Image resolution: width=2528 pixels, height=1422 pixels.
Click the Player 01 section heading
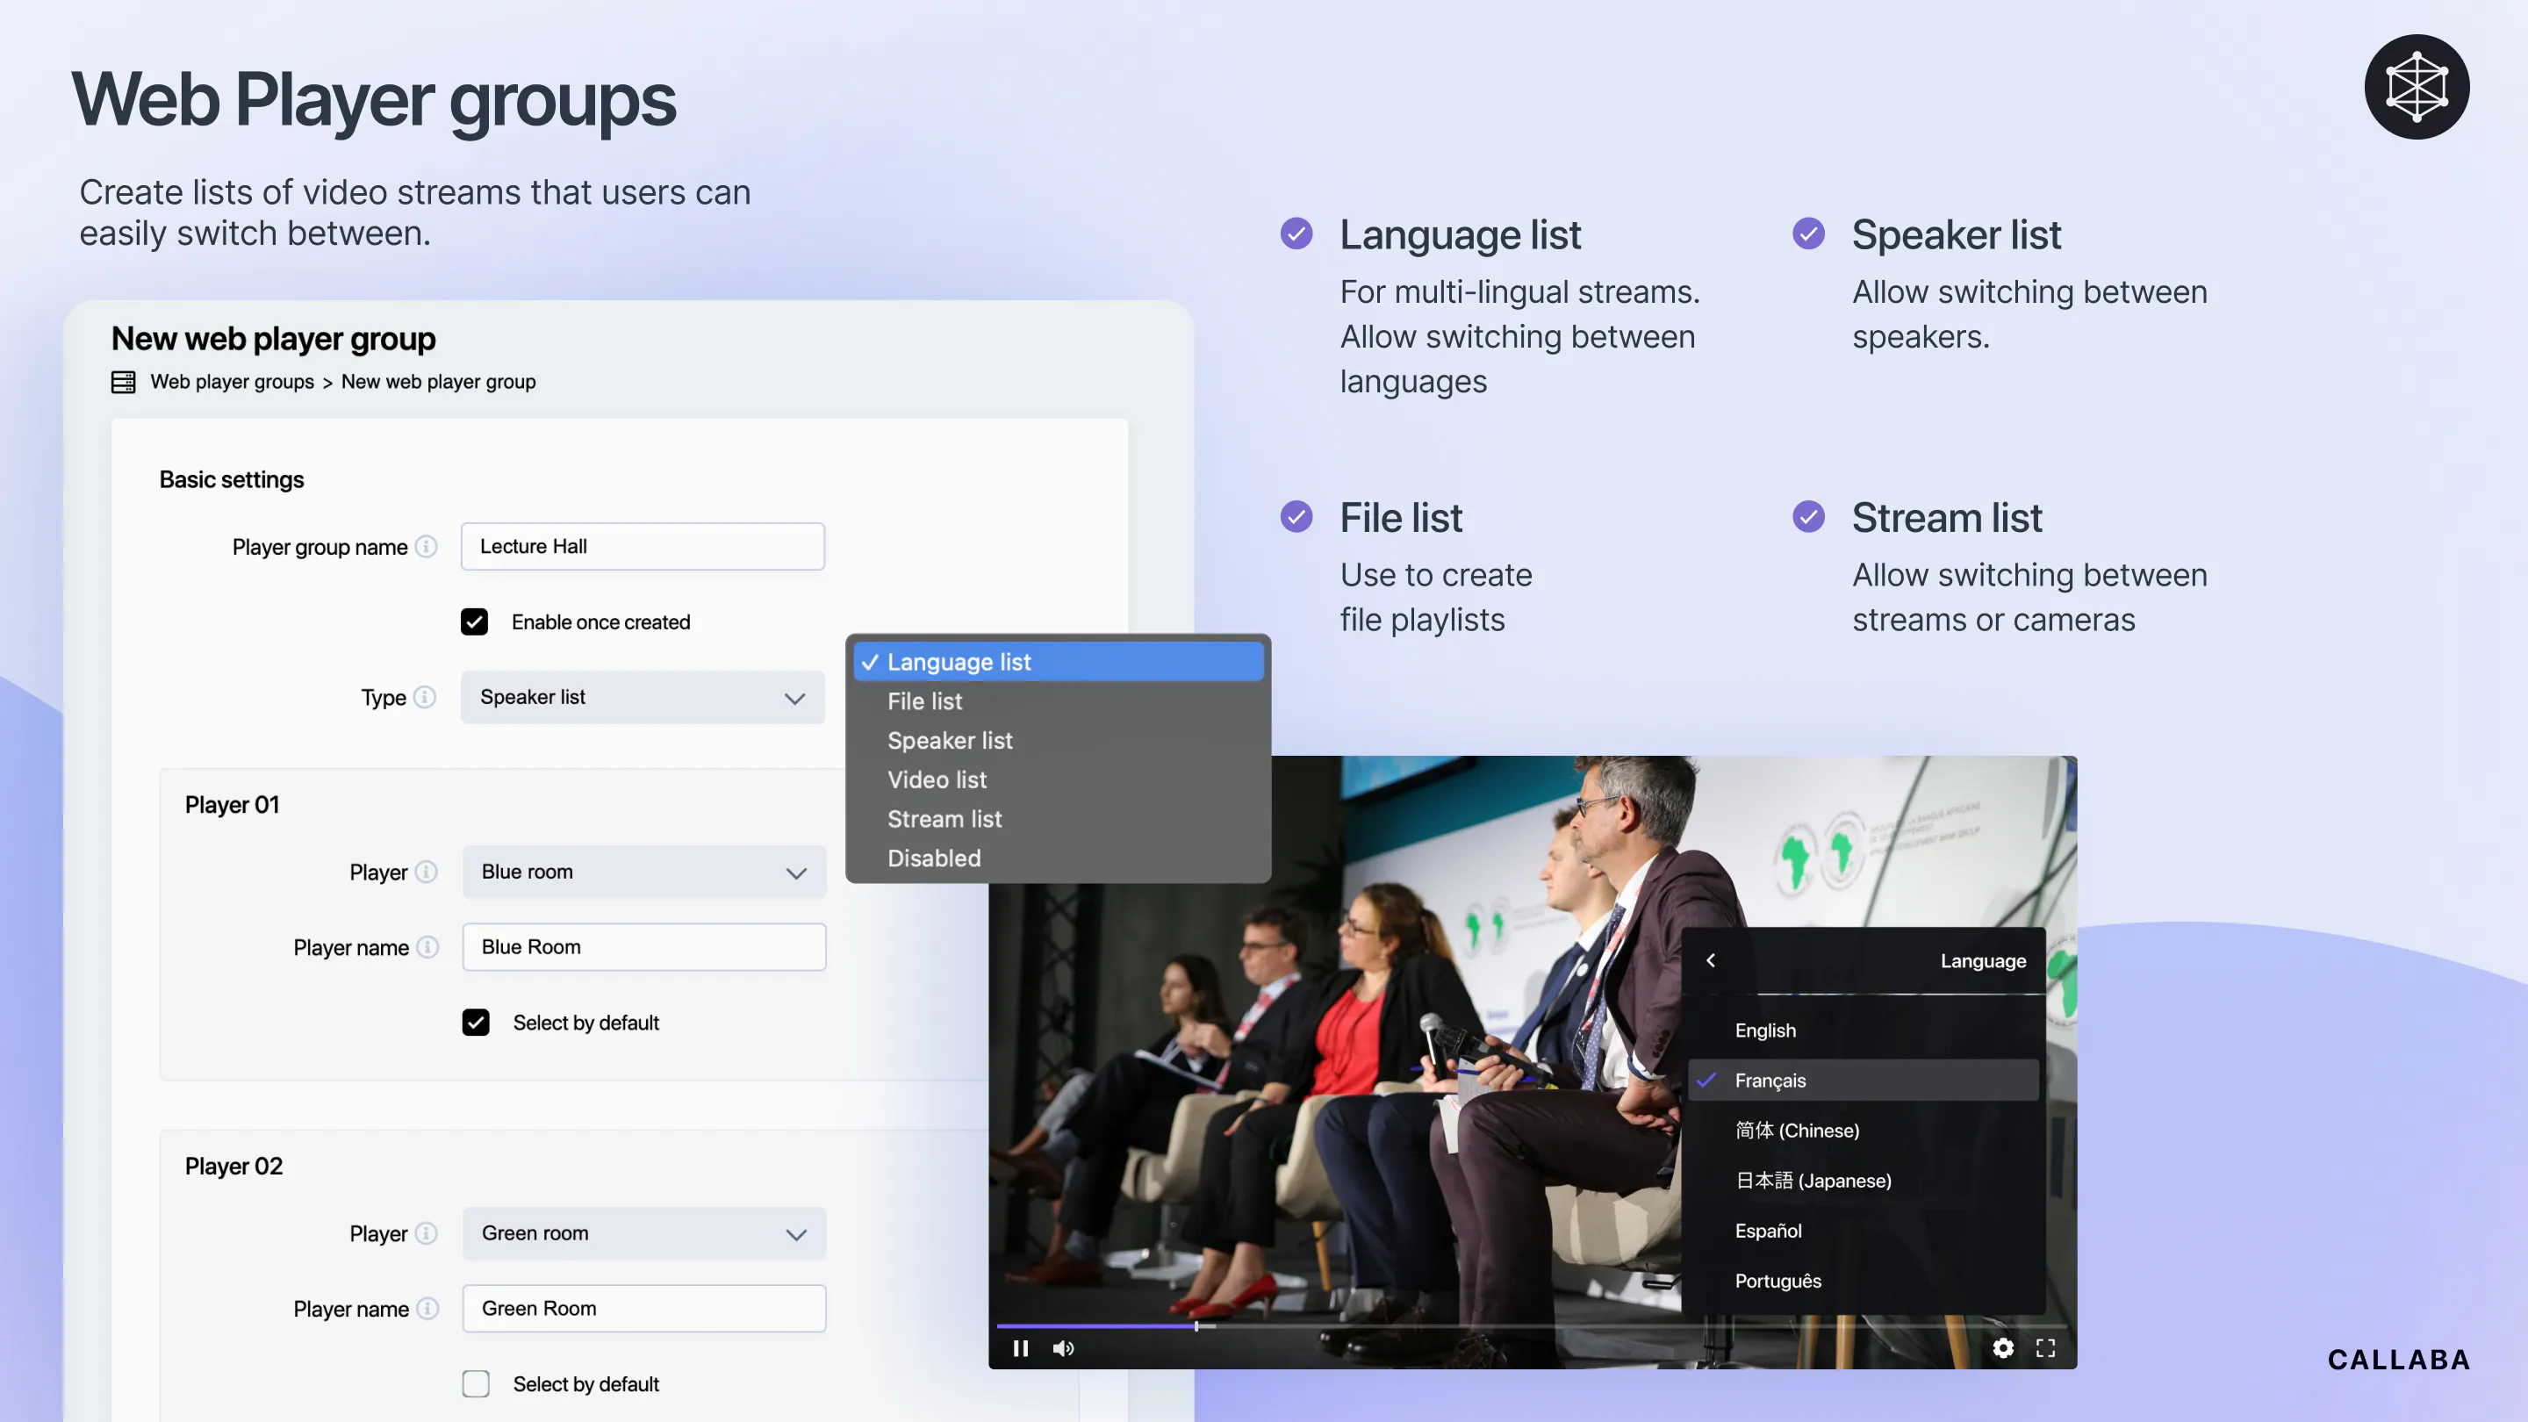[233, 805]
